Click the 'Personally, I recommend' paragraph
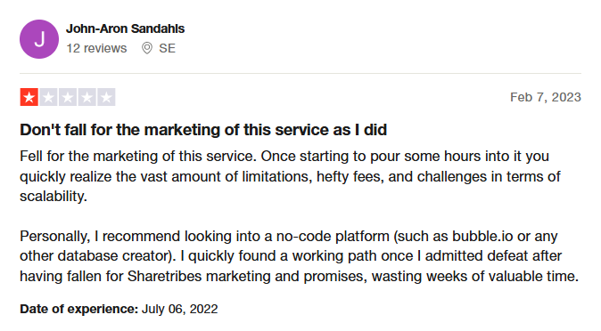 [x=299, y=256]
